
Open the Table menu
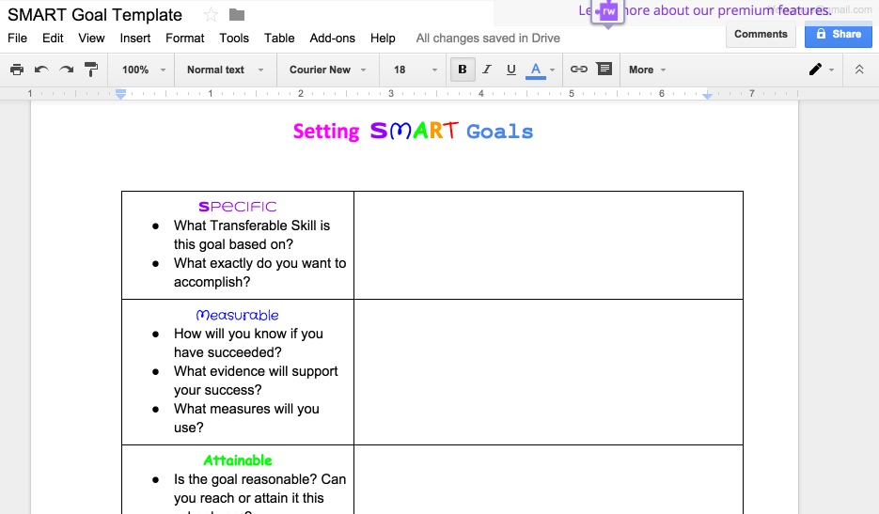click(x=279, y=39)
